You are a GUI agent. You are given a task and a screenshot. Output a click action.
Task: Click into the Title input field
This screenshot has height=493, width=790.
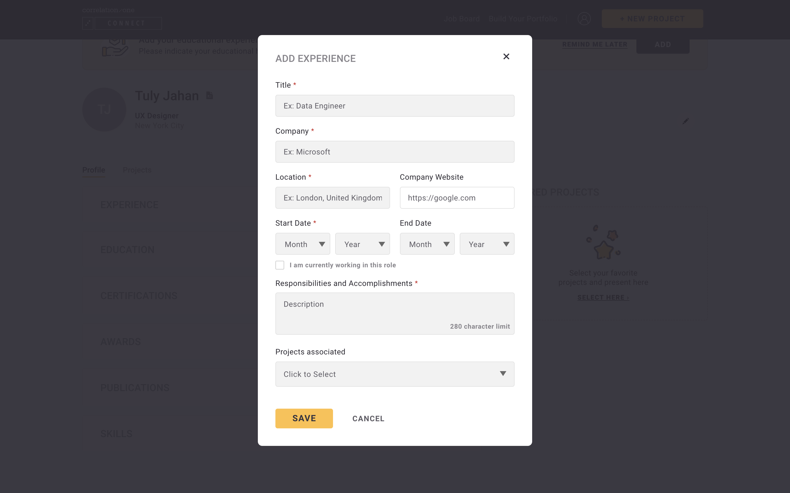pyautogui.click(x=395, y=106)
